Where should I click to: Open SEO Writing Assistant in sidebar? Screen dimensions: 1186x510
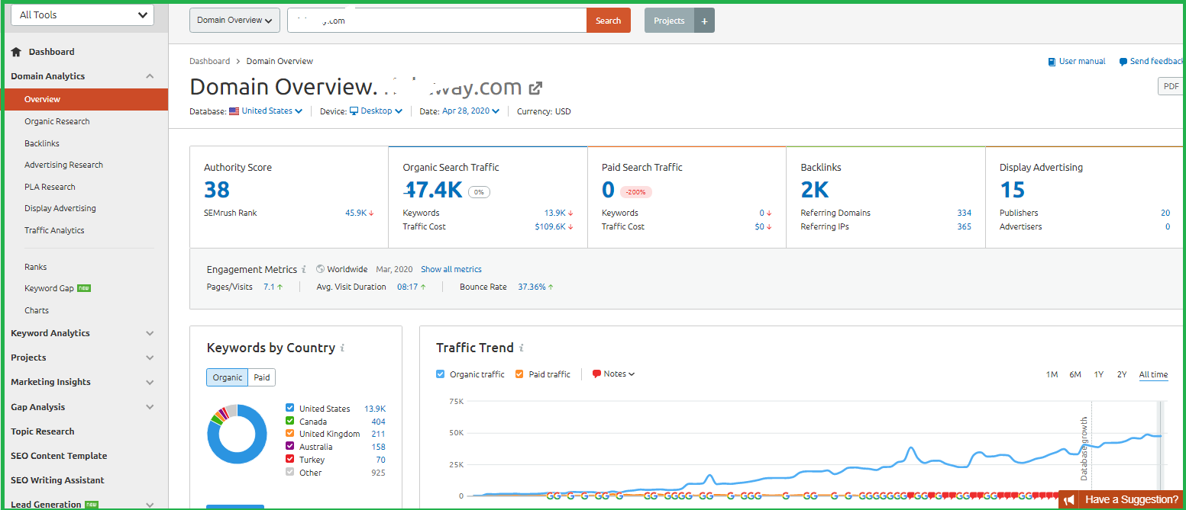coord(57,480)
